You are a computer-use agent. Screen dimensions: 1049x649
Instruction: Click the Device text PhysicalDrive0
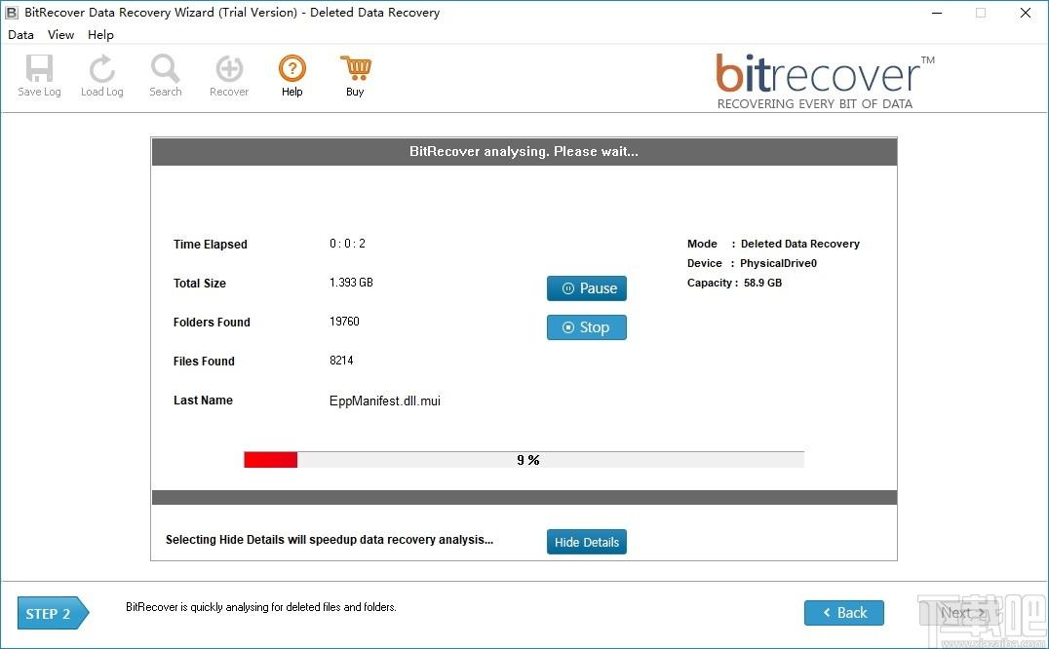point(778,263)
